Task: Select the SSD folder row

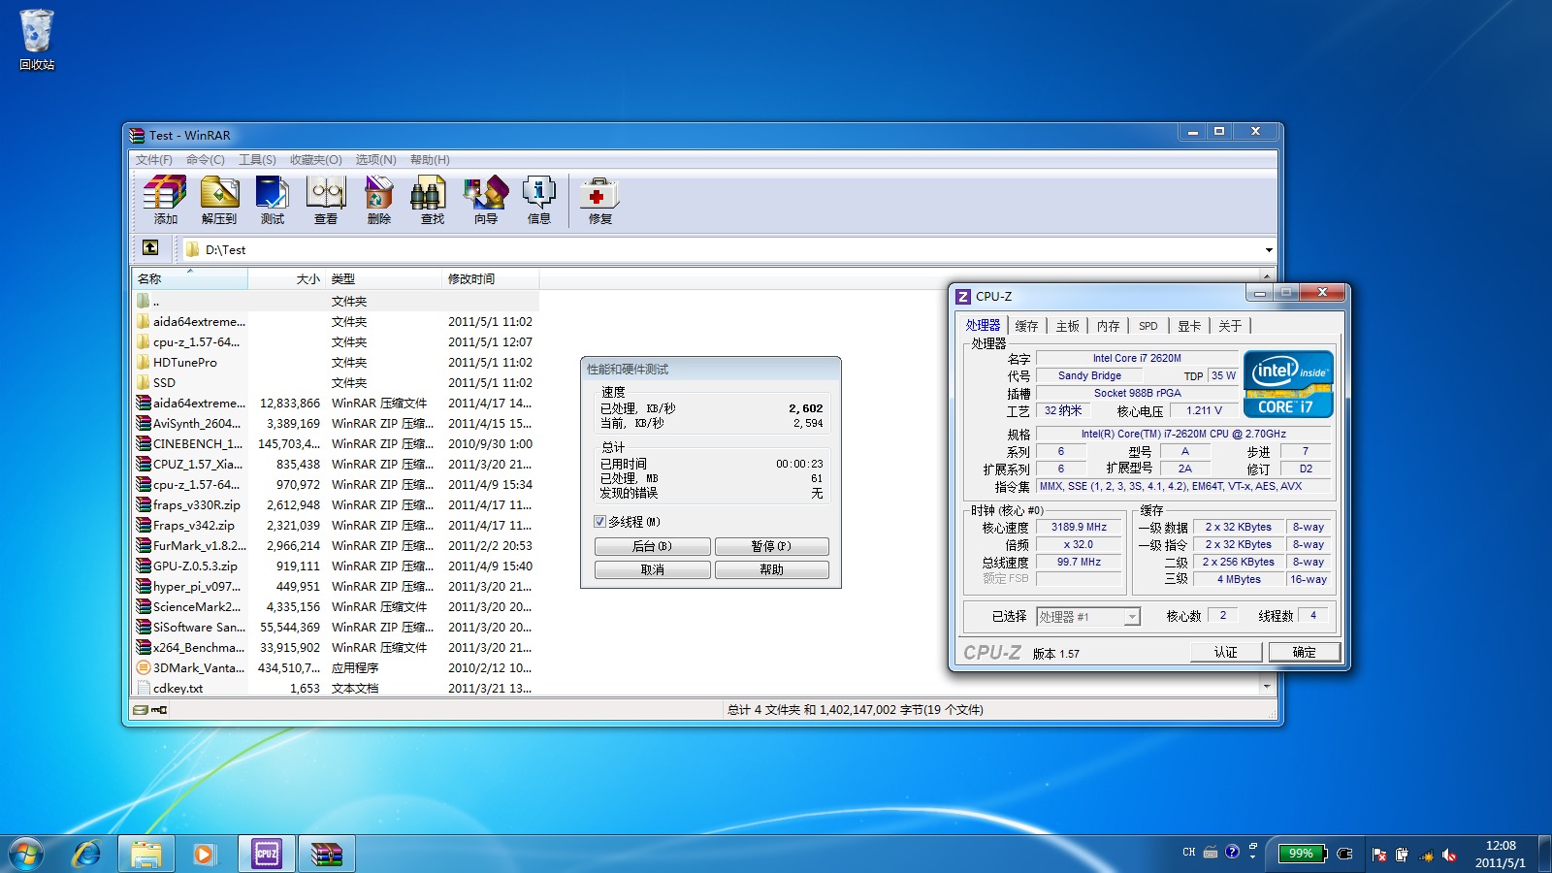Action: pos(335,382)
